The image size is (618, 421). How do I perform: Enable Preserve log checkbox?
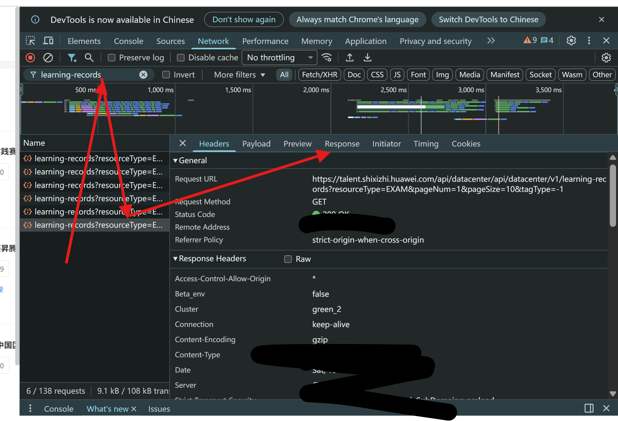(112, 58)
